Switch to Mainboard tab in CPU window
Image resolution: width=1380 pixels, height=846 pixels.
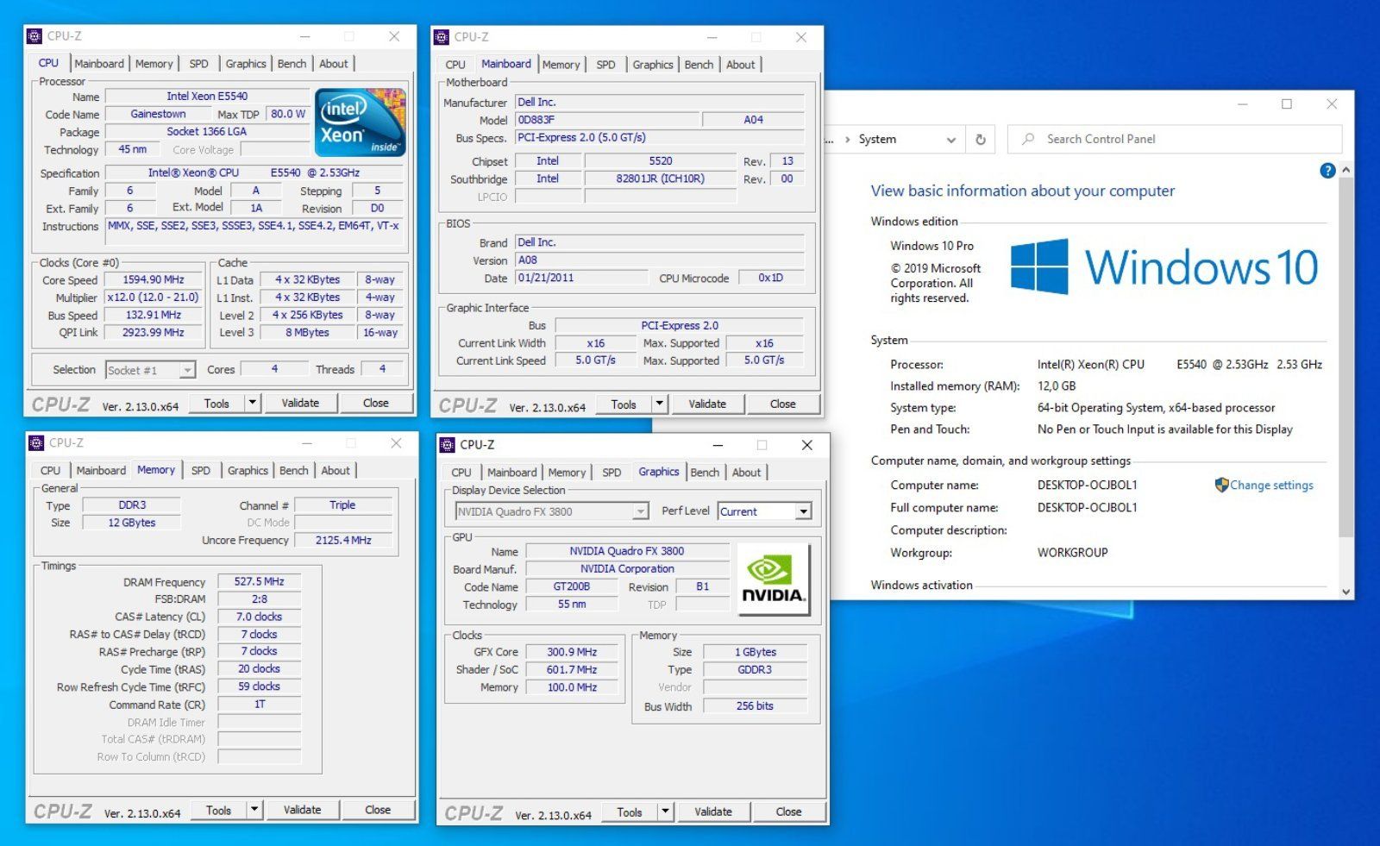click(99, 63)
